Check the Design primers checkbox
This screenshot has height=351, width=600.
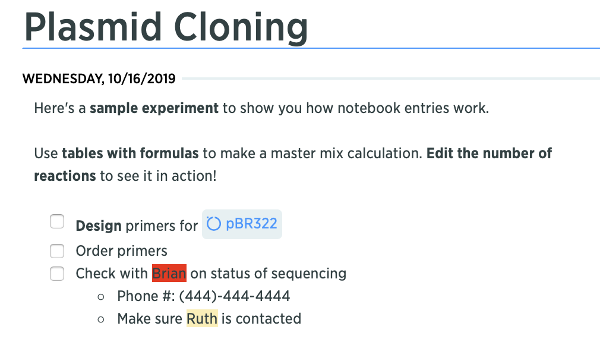57,221
